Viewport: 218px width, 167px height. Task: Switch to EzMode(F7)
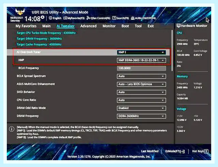point(175,151)
